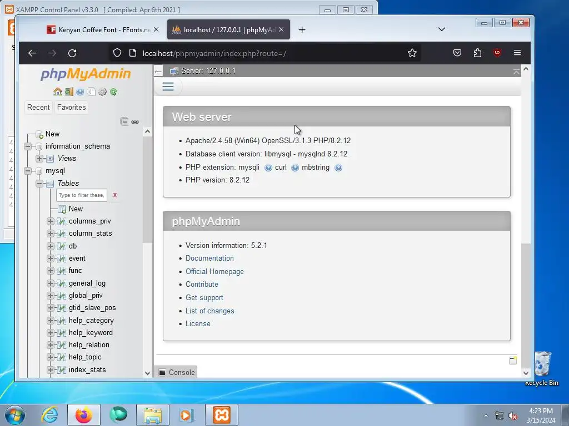
Task: Click the back arrow next to Server breadcrumb
Action: 158,72
